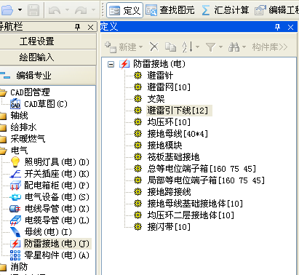Select the 防雷接地(电) root node
Viewport: 299px width, 275px height.
tap(159, 64)
